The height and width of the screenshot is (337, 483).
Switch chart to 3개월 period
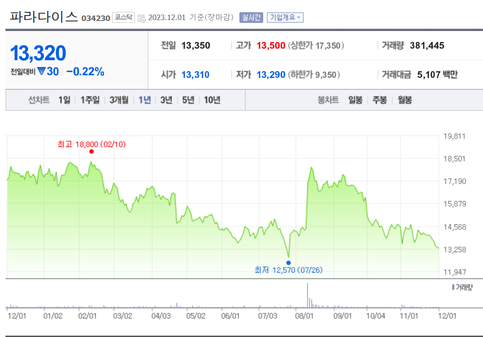pyautogui.click(x=119, y=100)
